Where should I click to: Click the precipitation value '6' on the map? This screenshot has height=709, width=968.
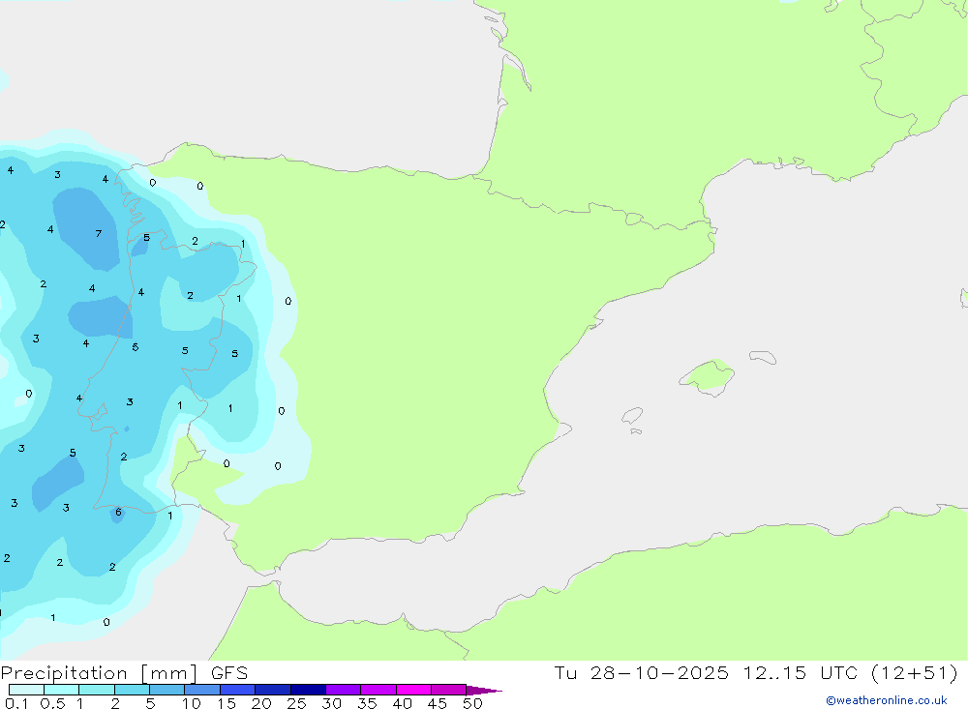coord(118,512)
